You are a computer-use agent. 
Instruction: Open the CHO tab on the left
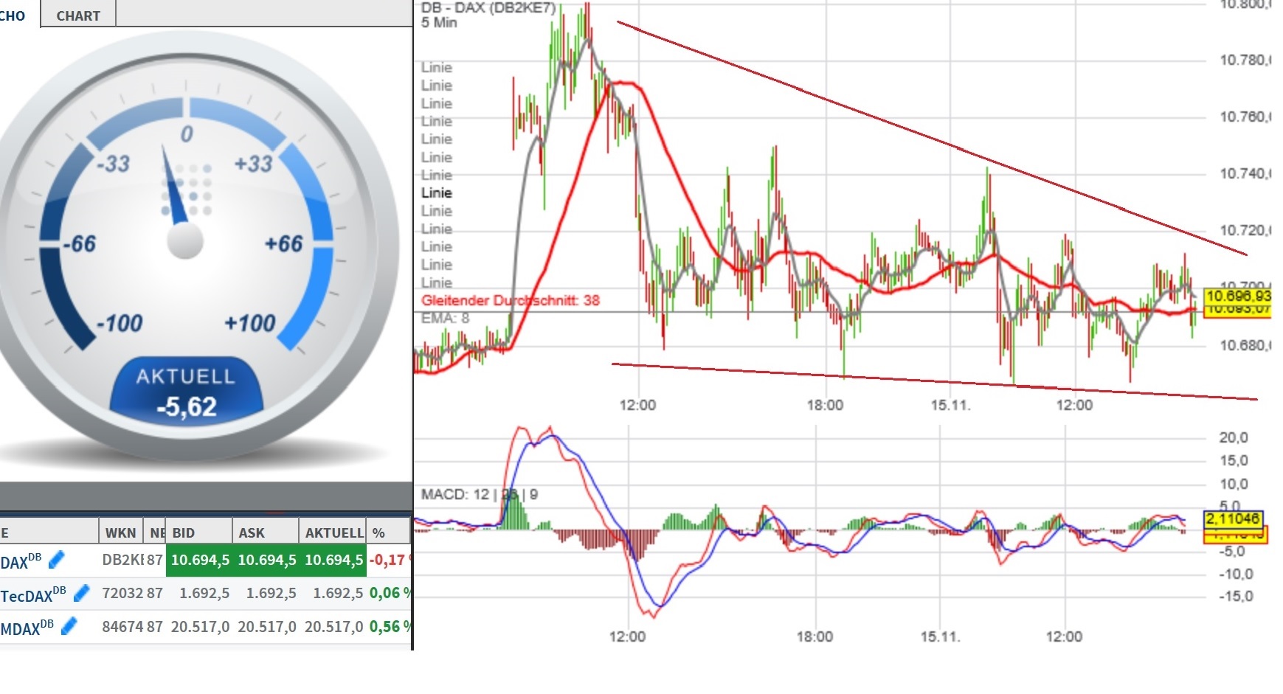tap(10, 15)
